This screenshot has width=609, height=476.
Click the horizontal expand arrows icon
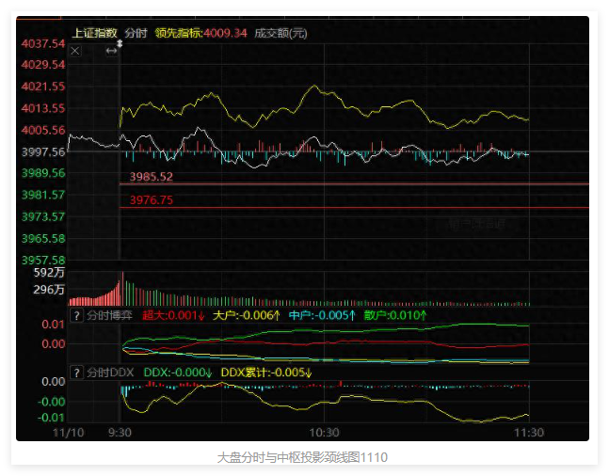pos(111,51)
